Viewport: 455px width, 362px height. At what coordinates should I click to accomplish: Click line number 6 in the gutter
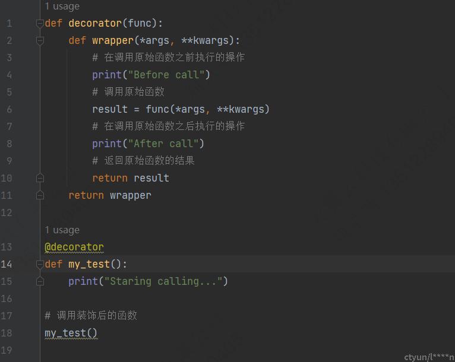coord(10,109)
